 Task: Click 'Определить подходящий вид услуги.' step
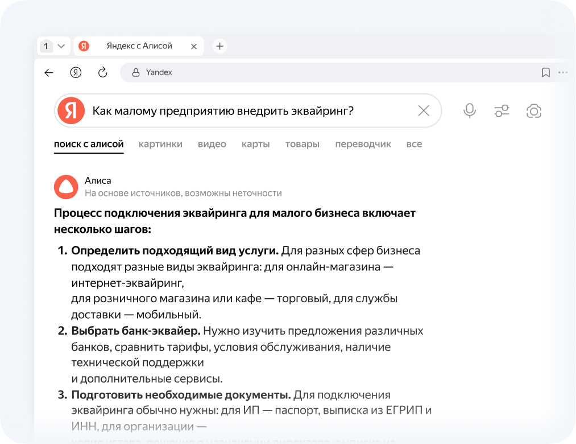pyautogui.click(x=175, y=250)
